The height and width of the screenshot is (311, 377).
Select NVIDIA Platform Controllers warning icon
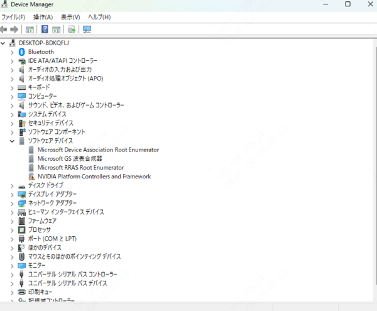(31, 177)
